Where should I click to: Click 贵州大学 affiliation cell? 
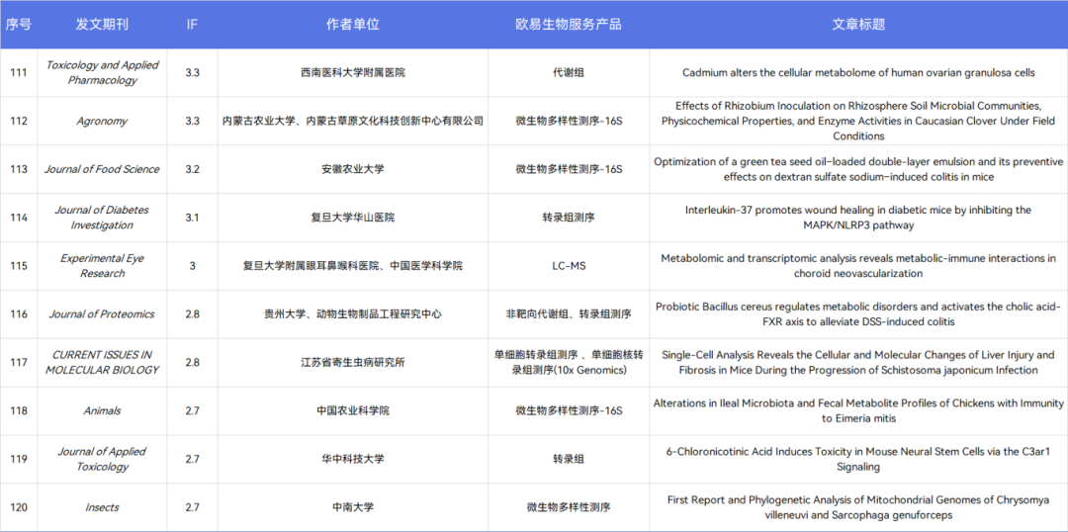click(x=353, y=314)
